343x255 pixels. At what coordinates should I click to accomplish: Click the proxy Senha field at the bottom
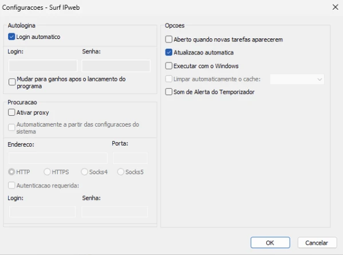(x=115, y=211)
